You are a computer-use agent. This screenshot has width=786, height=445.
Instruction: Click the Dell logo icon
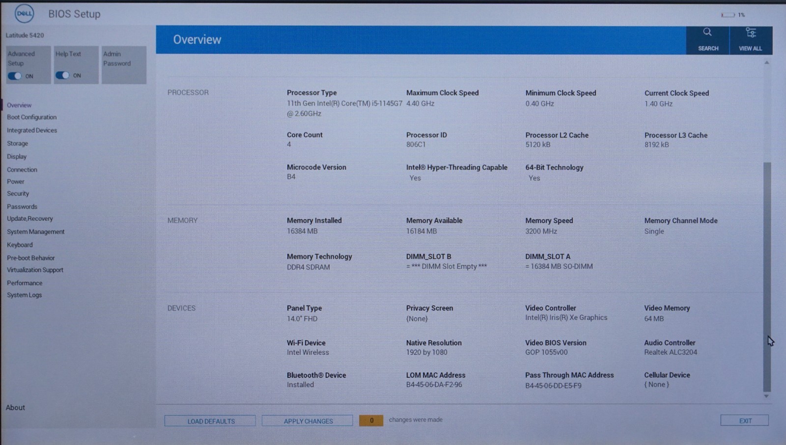tap(24, 14)
